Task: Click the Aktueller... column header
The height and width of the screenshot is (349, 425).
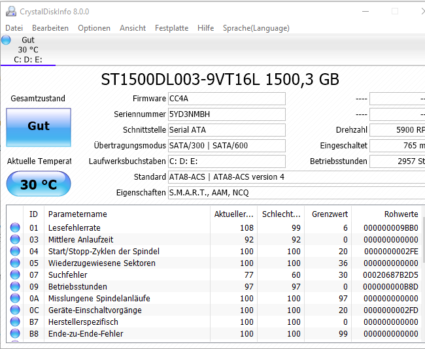Action: (x=233, y=214)
